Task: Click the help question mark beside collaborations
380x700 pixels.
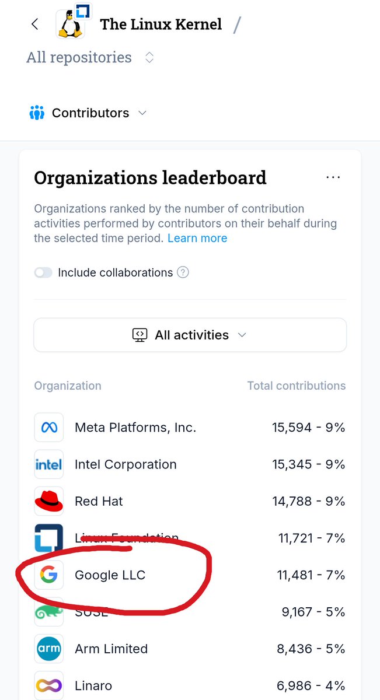Action: (183, 272)
